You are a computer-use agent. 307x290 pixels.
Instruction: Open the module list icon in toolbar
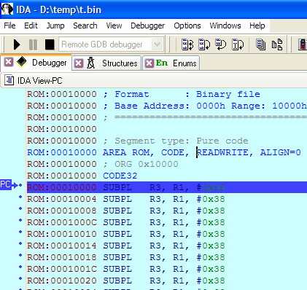click(277, 44)
